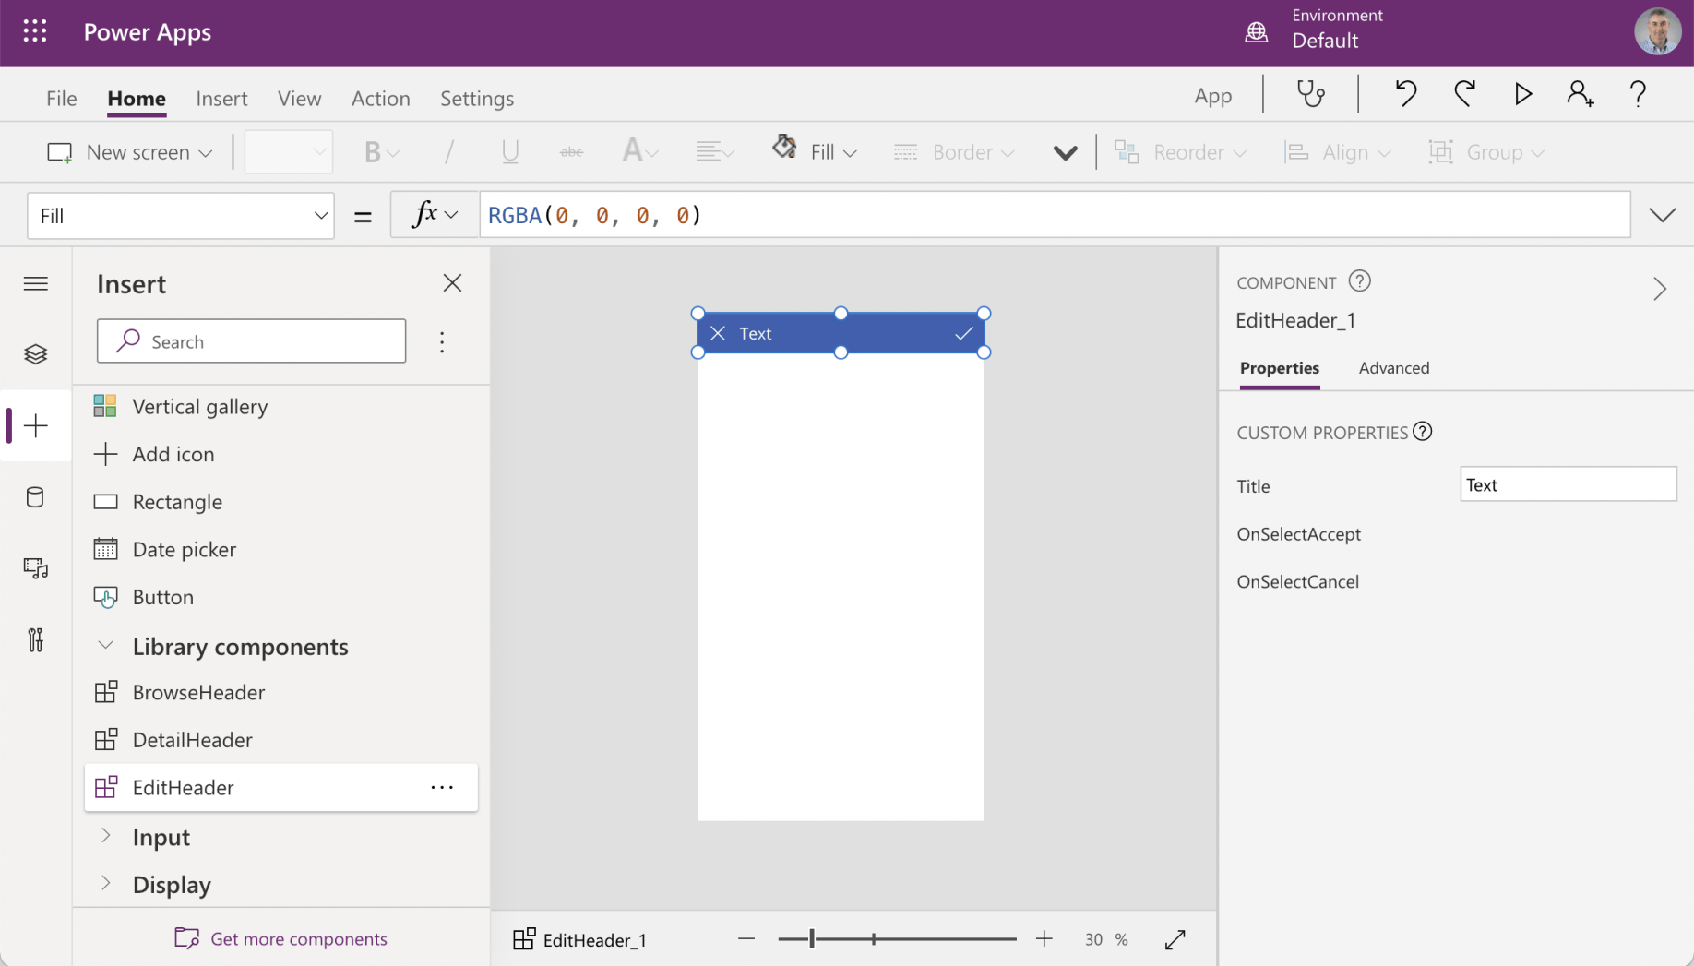Open the Tree view layers icon
The width and height of the screenshot is (1694, 966).
coord(36,354)
